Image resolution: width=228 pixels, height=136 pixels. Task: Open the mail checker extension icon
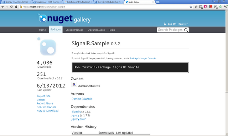point(216,7)
